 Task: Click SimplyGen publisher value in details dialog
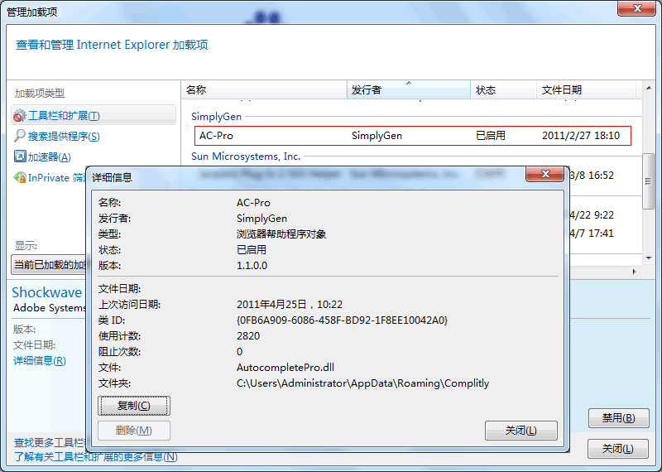261,219
